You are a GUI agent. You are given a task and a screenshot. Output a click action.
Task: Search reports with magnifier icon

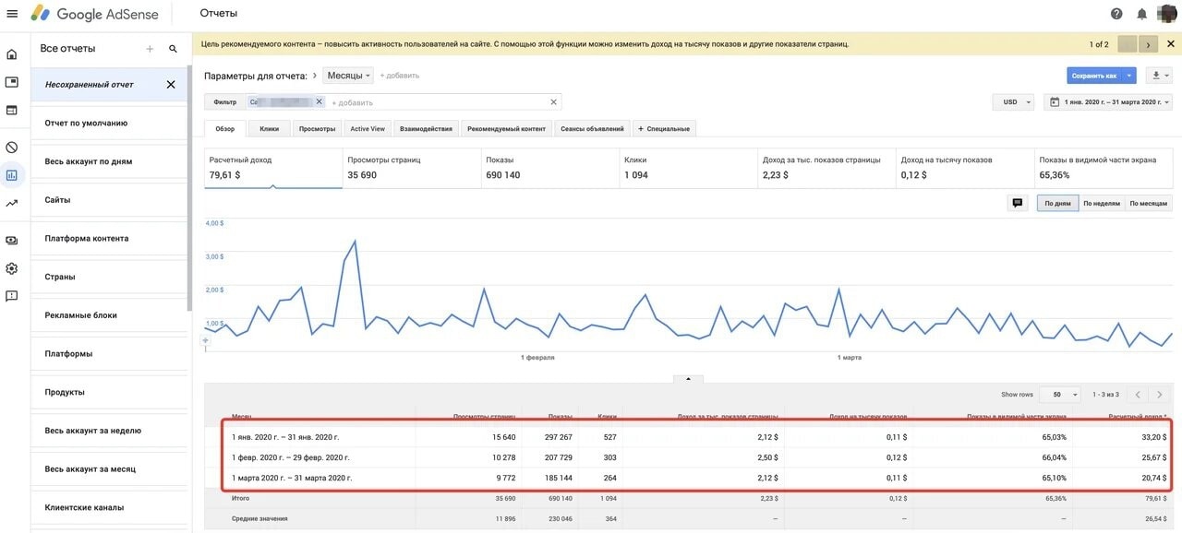coord(173,49)
